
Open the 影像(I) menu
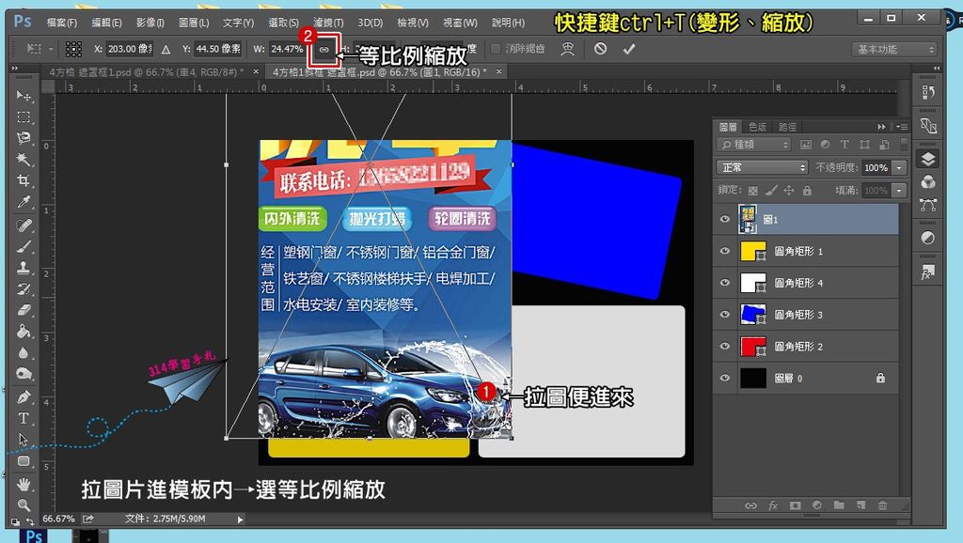pos(150,23)
